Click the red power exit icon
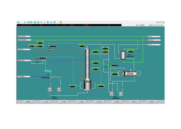The image size is (181, 129). 61,22
